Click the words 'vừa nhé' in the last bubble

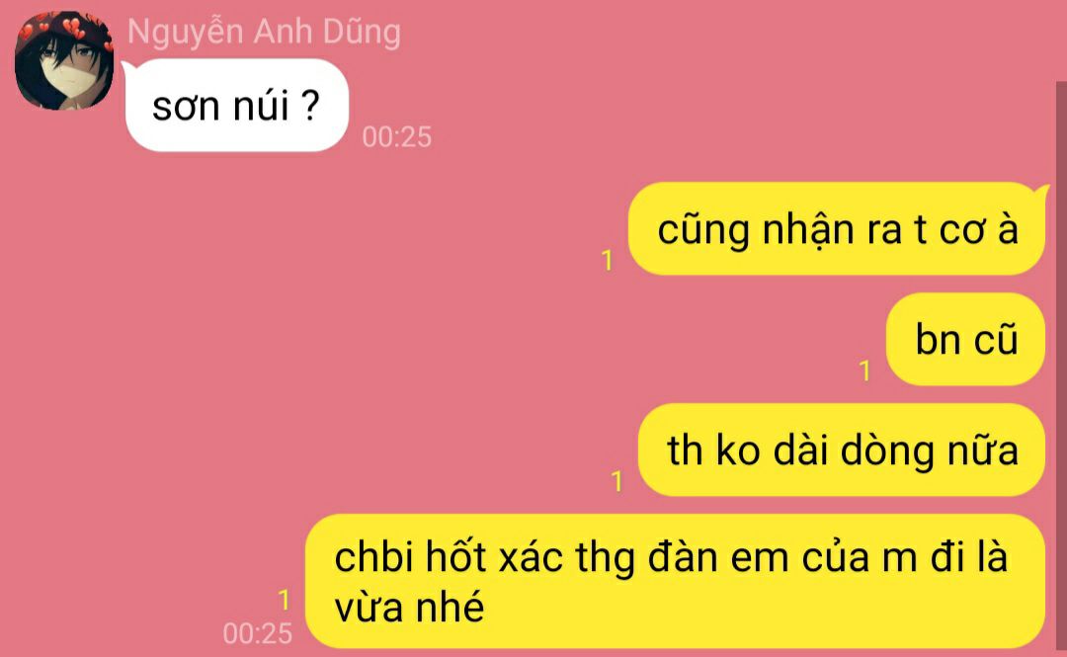[x=409, y=608]
